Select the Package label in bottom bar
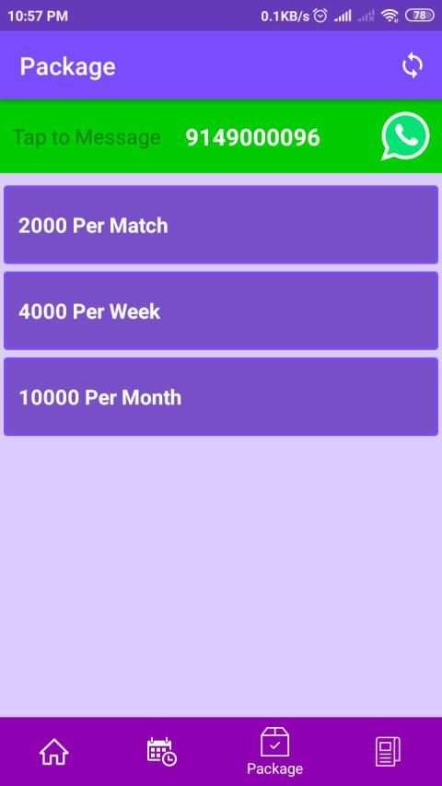 coord(274,768)
